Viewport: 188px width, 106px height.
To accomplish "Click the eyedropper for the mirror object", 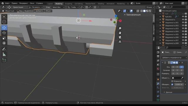I will [182, 78].
